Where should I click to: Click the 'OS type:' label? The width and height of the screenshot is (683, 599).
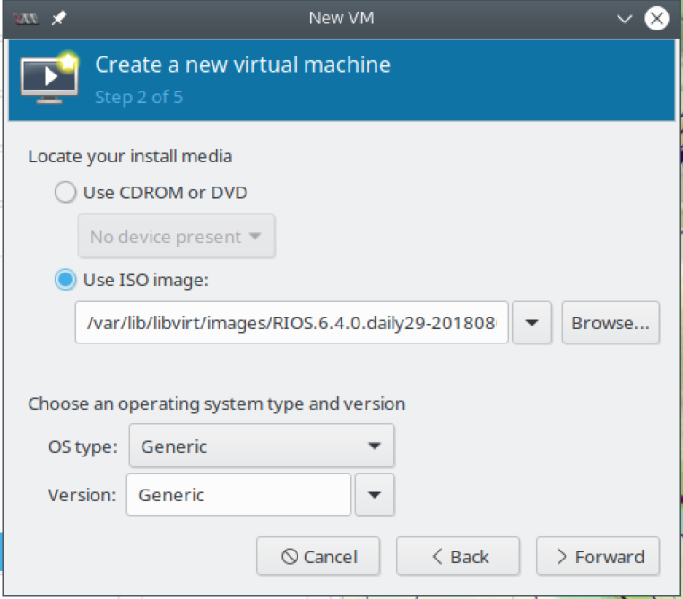tap(82, 447)
